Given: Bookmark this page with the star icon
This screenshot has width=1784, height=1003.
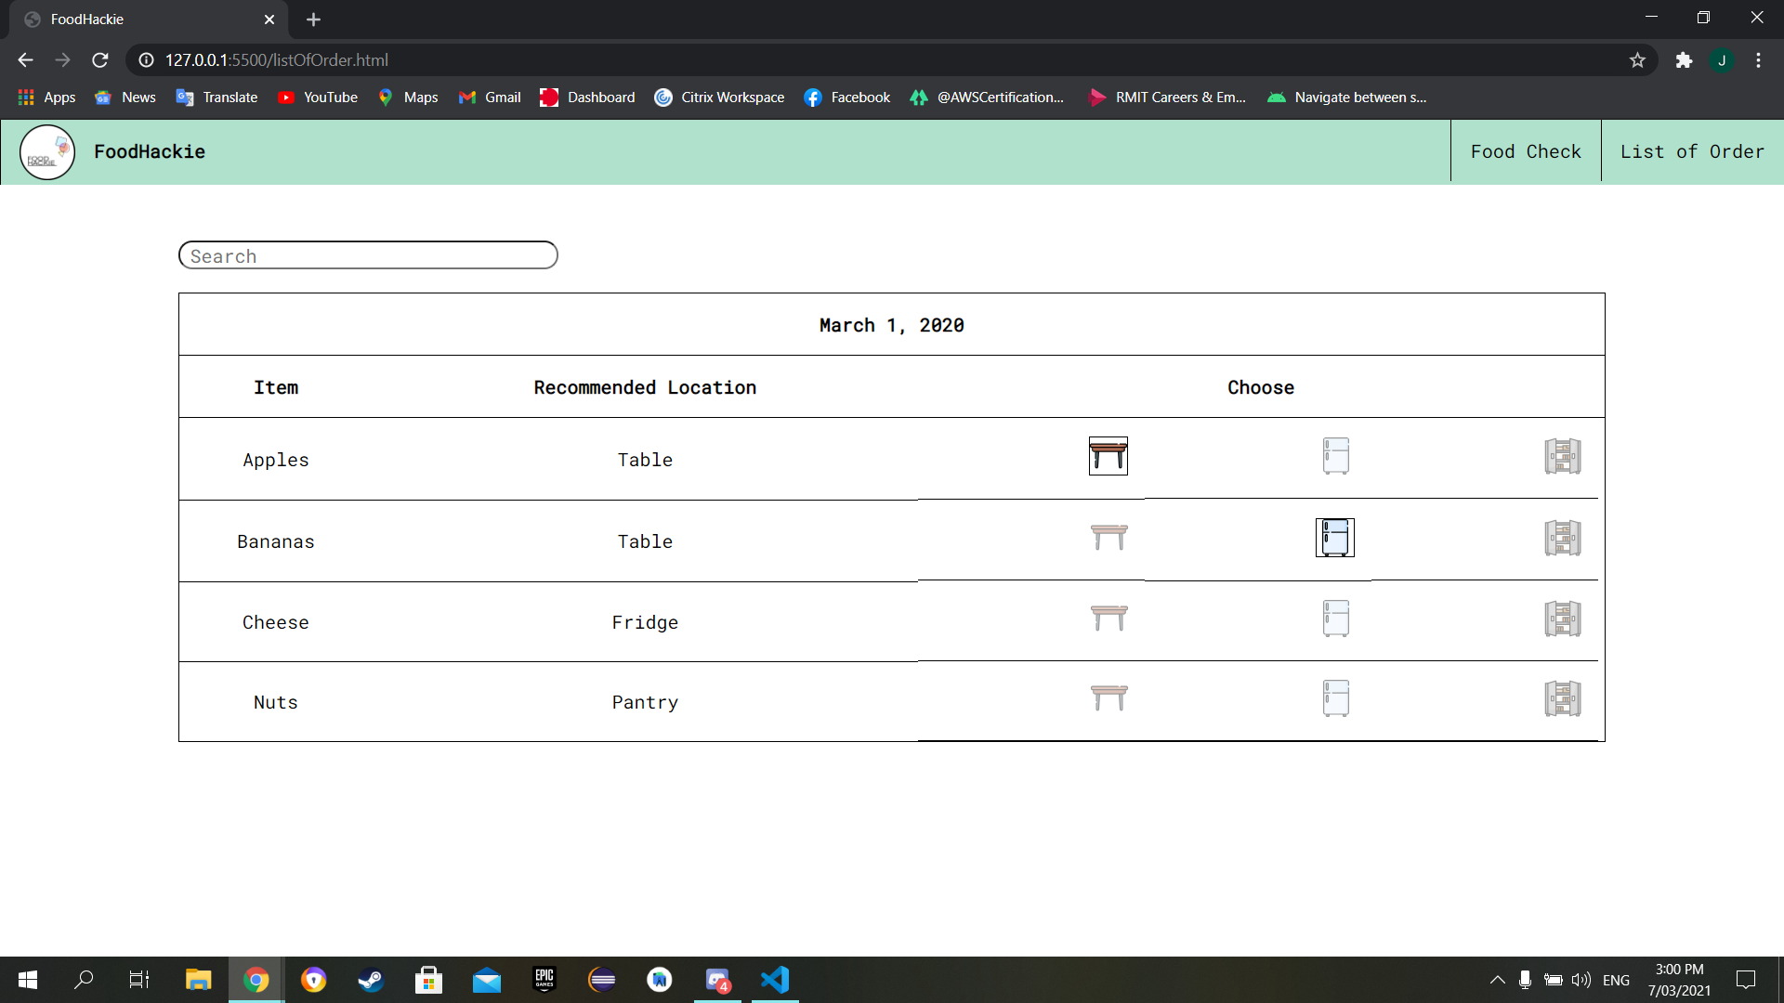Looking at the screenshot, I should click(1637, 60).
